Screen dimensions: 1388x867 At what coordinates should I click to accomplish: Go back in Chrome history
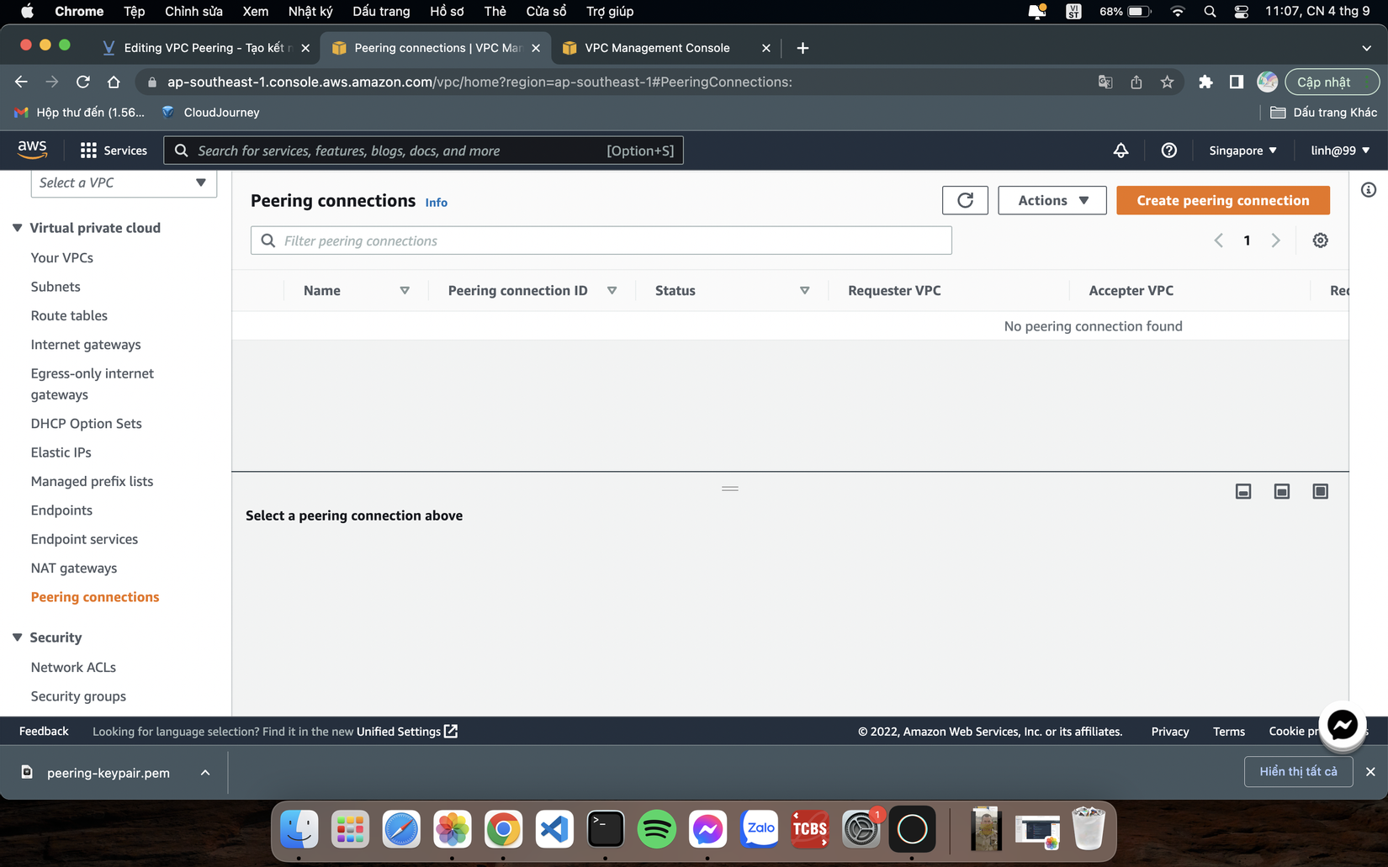21,82
